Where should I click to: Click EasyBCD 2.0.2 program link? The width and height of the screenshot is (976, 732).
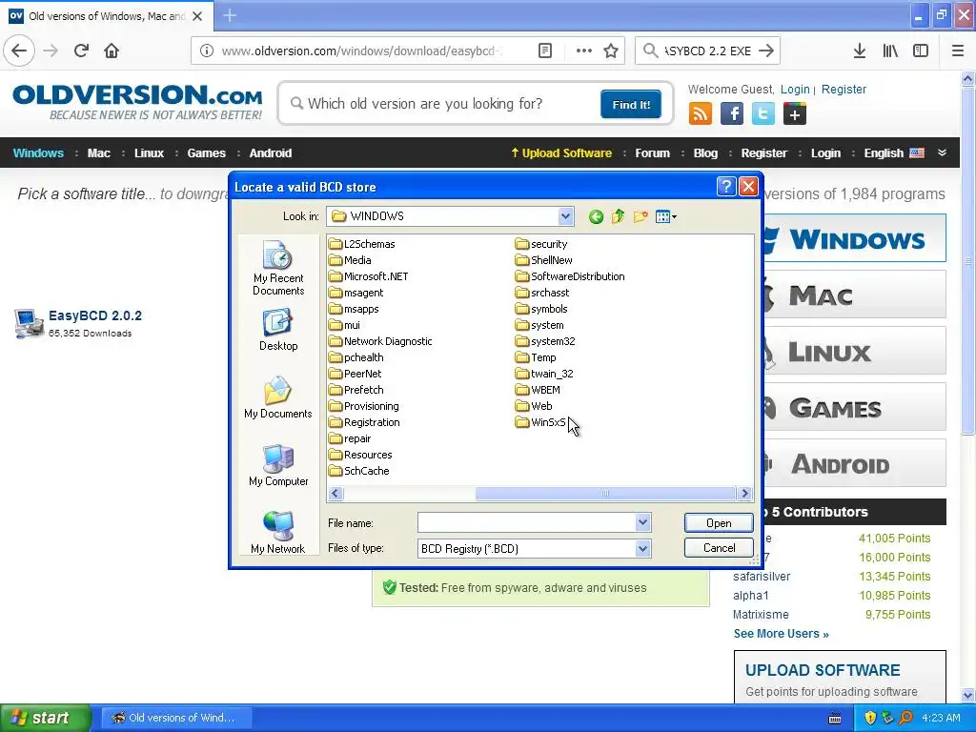[x=95, y=315]
